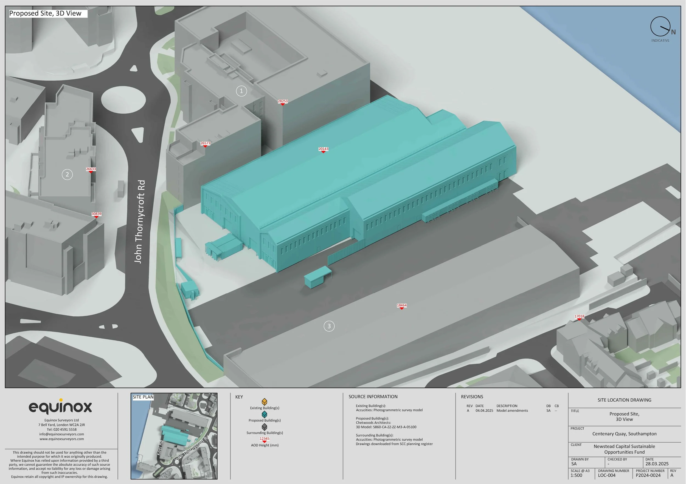Click the circled number 3 building marker

(329, 326)
